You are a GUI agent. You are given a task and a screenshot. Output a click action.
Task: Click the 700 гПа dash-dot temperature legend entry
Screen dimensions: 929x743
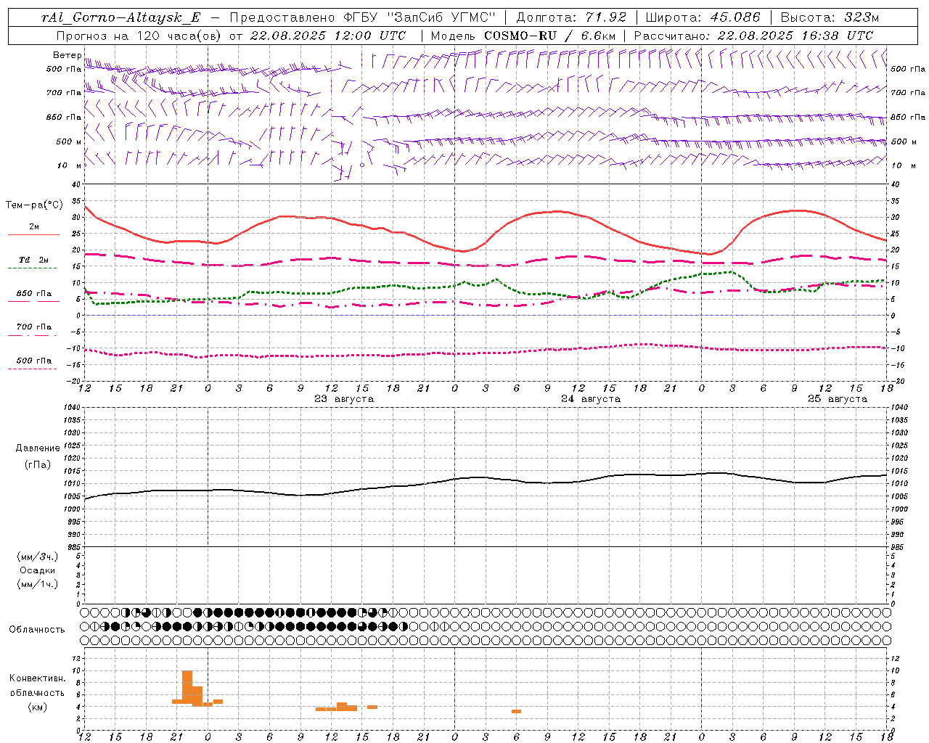point(33,329)
